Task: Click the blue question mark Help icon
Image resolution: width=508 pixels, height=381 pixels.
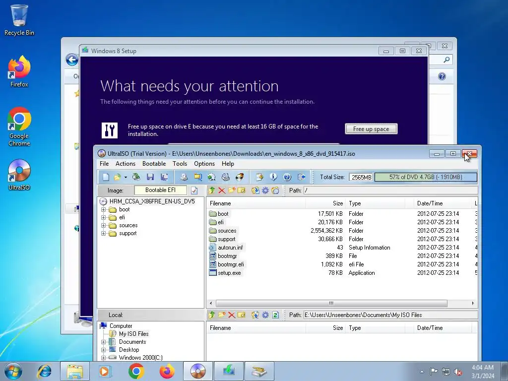Action: 287,177
